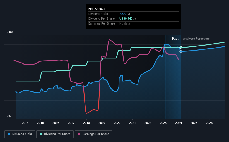Select the blue Dividend Yield data point marker
This screenshot has width=229, height=142.
click(x=181, y=51)
